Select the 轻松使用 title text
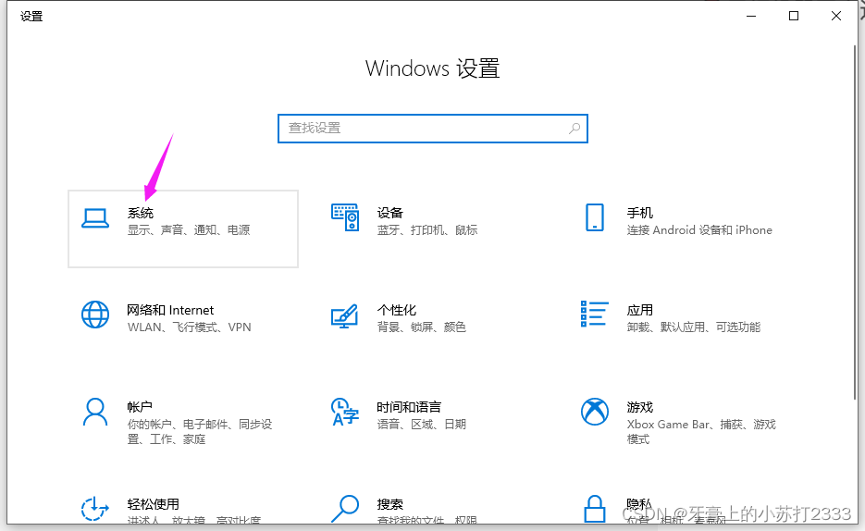 click(x=153, y=504)
